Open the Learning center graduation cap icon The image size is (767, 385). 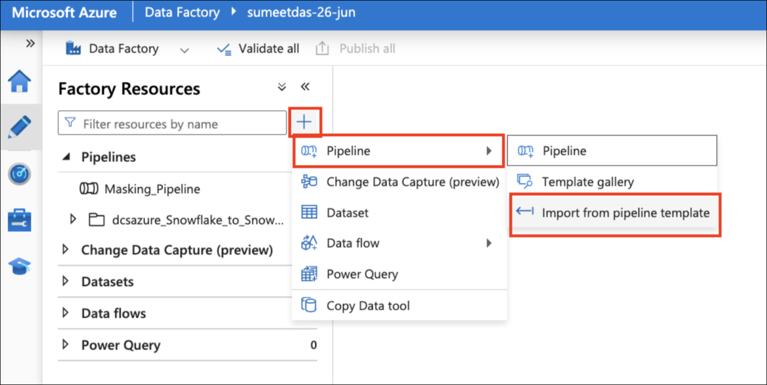(20, 266)
